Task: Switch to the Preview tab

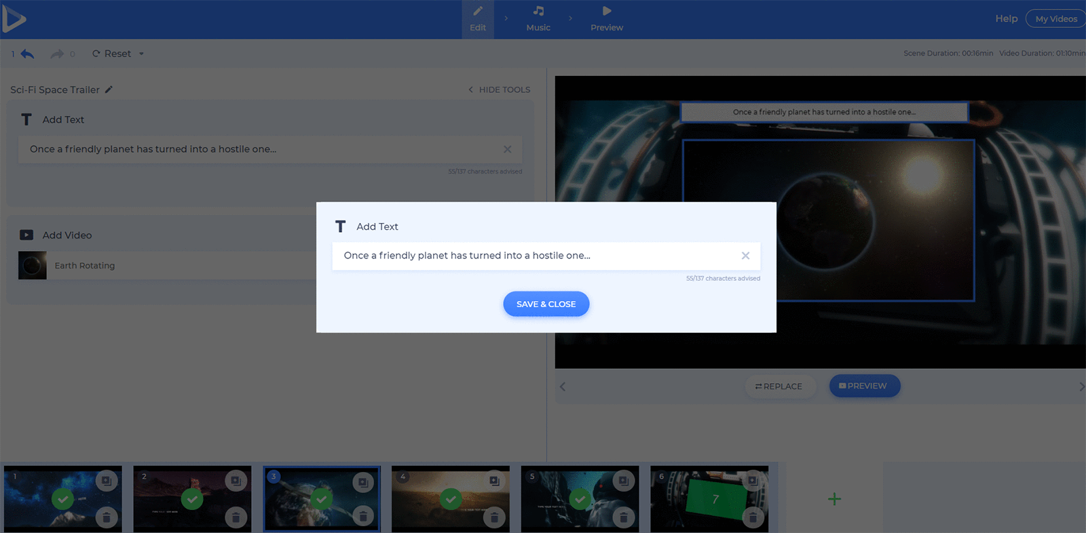Action: pos(606,18)
